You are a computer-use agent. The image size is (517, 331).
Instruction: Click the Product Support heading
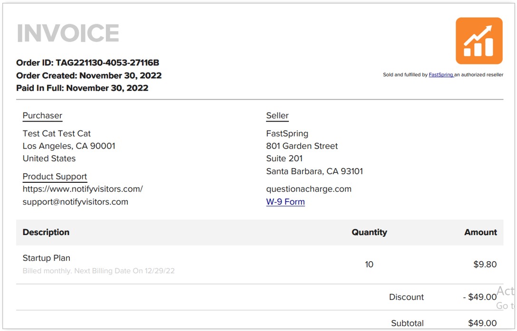pyautogui.click(x=55, y=177)
